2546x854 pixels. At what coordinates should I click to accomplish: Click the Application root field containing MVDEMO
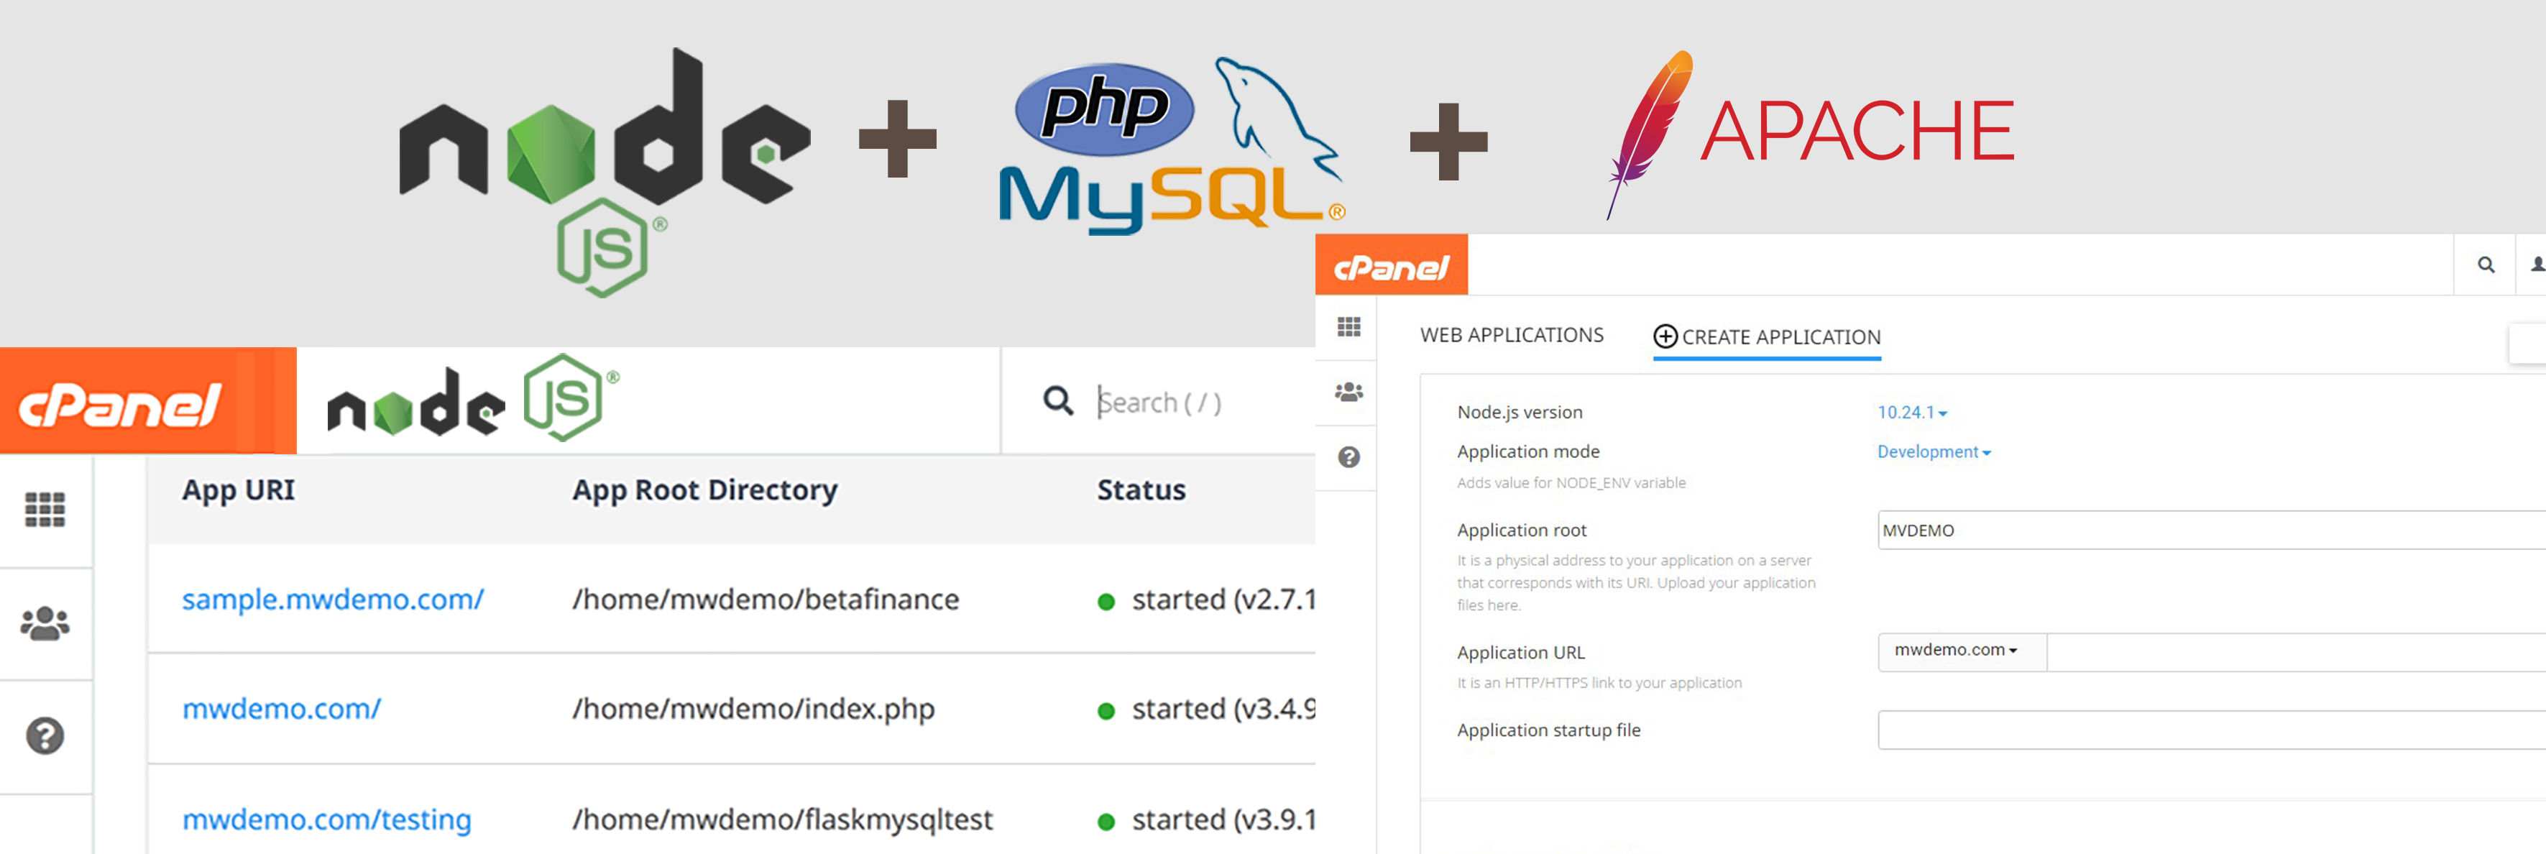2211,530
